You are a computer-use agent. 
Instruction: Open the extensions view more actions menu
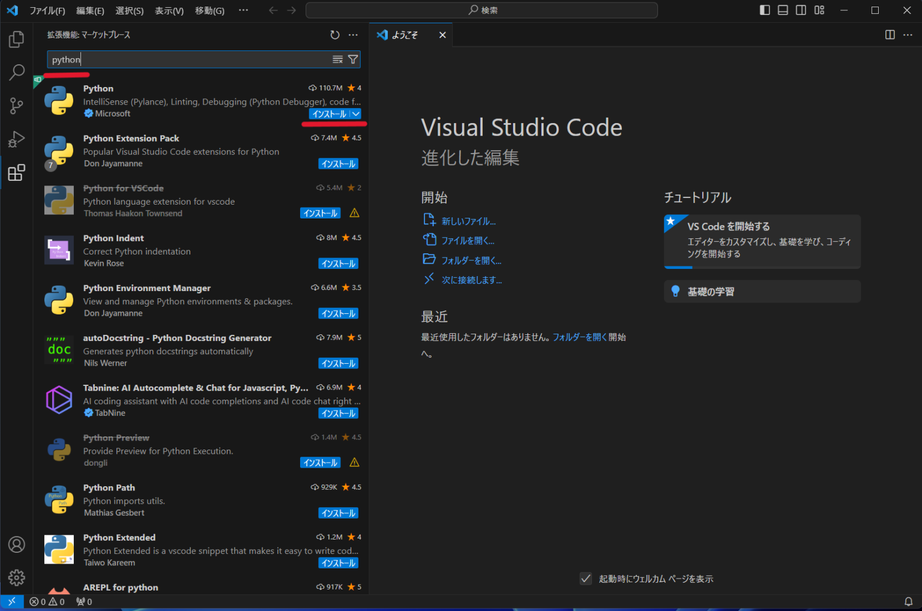[x=353, y=35]
